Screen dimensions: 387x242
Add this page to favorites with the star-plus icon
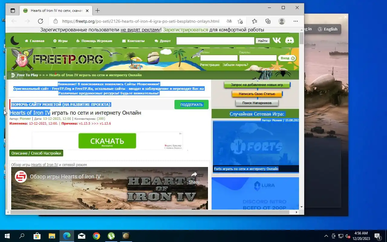(240, 21)
